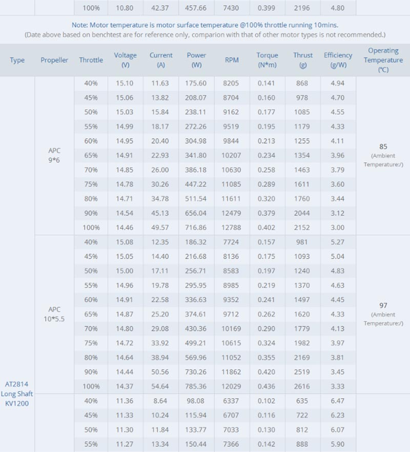Click thrust value 2616 in APC 10*5.5 rows
This screenshot has width=410, height=452.
[x=302, y=386]
